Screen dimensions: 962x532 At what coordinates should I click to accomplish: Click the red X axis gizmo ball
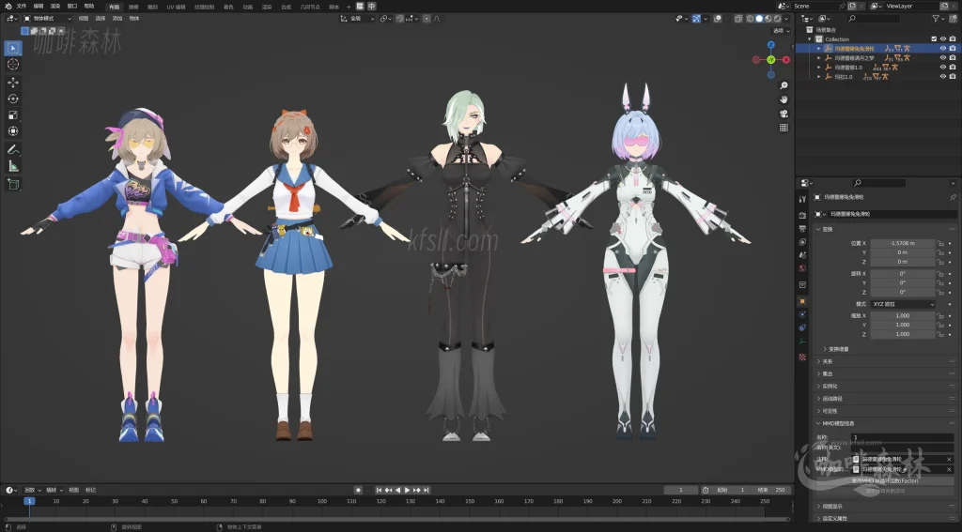(786, 60)
